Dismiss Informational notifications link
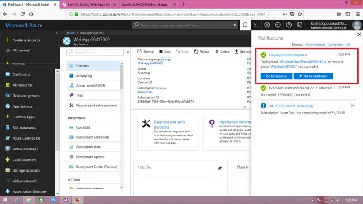This screenshot has width=363, height=204. [x=316, y=45]
